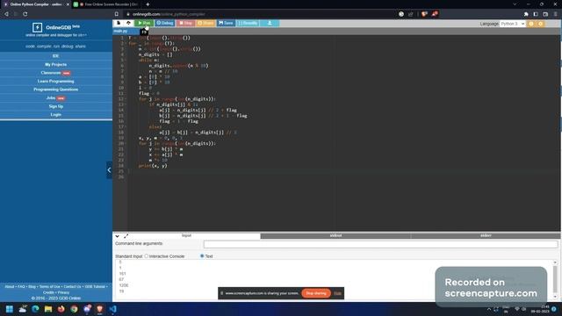Viewport: 562px width, 316px height.
Task: Open Brave browser from taskbar
Action: tap(99, 309)
